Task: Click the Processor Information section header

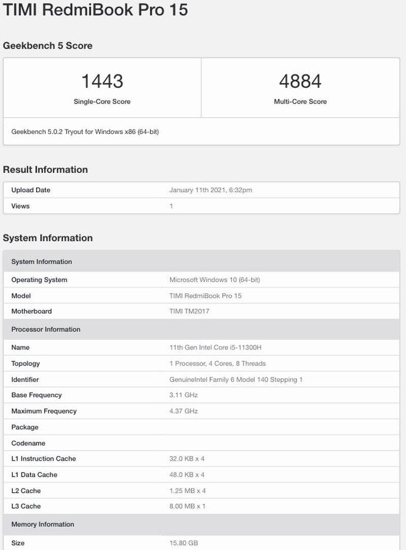Action: (46, 329)
